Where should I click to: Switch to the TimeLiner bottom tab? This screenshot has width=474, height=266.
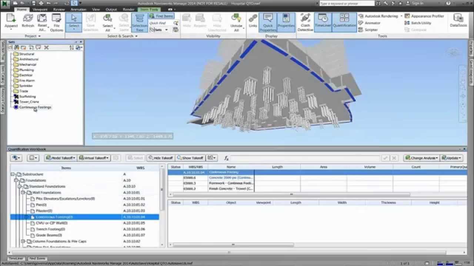16,259
